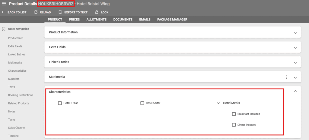Expand the Extra Fields section
The image size is (309, 140).
(x=295, y=48)
